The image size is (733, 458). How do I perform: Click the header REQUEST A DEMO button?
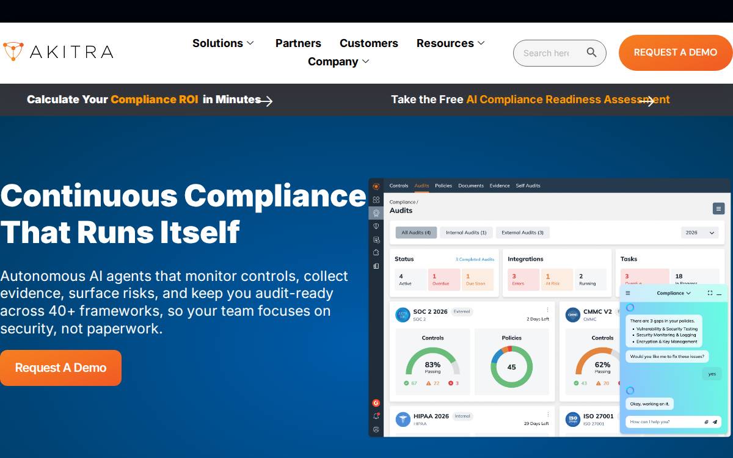pyautogui.click(x=676, y=53)
